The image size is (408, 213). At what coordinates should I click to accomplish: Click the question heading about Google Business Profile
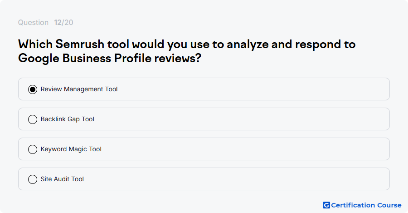187,51
